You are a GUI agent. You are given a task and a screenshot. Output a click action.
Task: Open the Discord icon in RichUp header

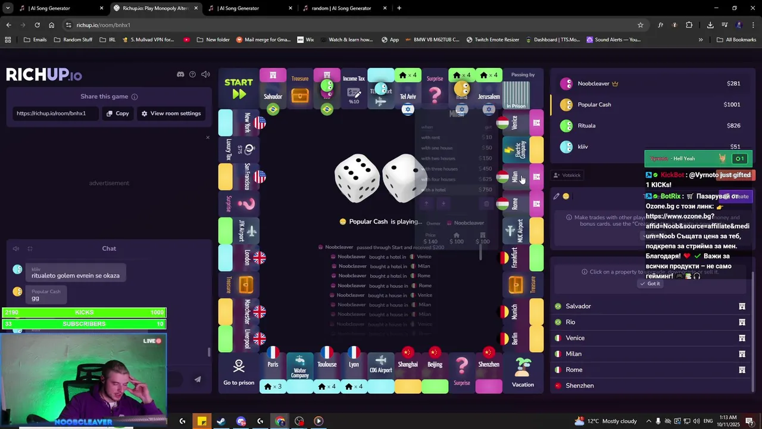180,74
